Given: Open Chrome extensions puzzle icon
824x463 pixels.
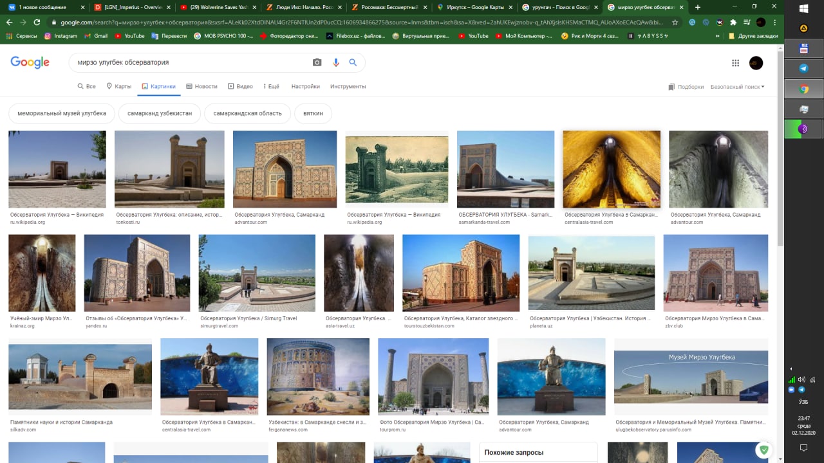Looking at the screenshot, I should (733, 22).
